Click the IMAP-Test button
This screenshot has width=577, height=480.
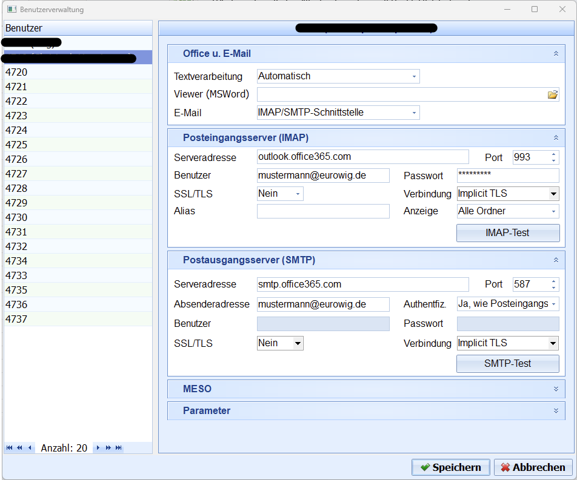(x=507, y=233)
